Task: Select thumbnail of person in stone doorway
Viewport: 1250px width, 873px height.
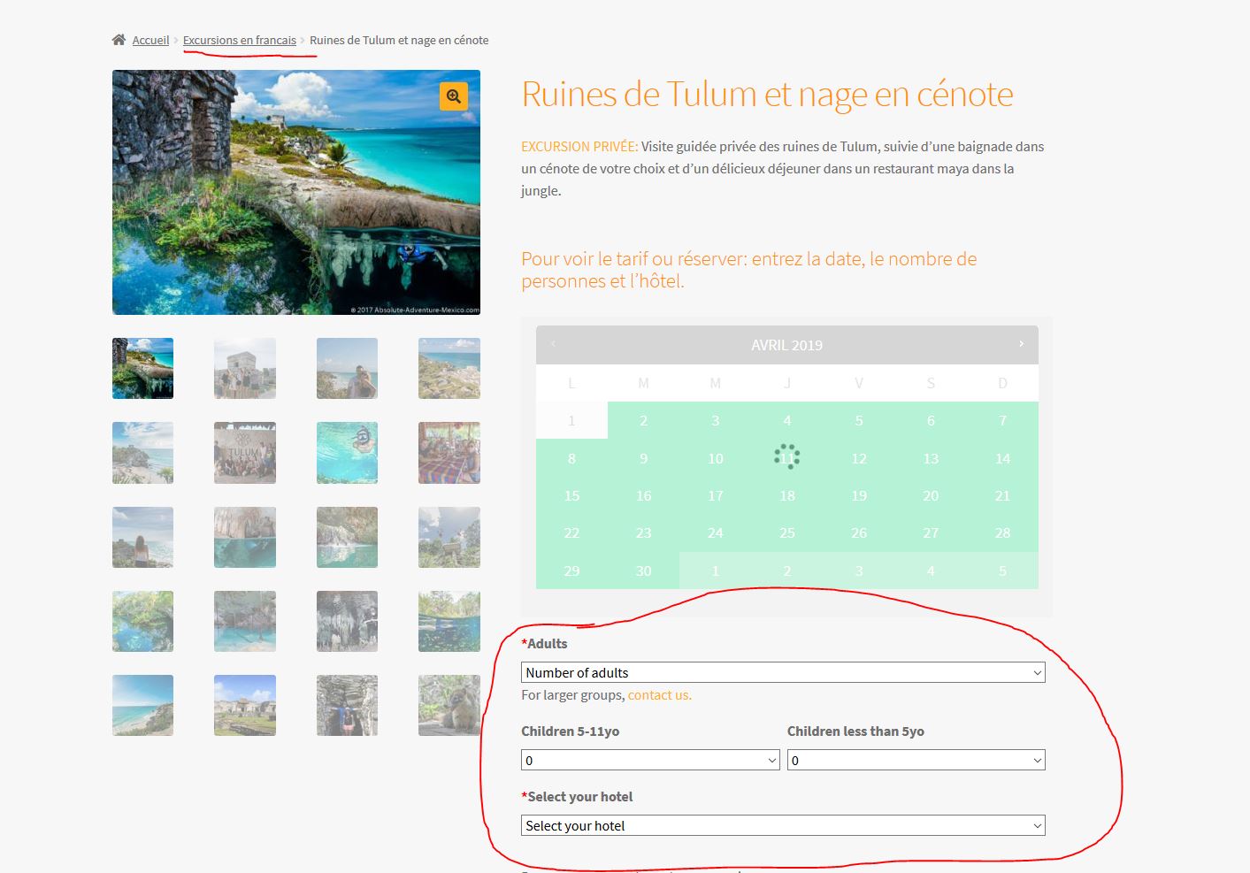Action: click(347, 705)
